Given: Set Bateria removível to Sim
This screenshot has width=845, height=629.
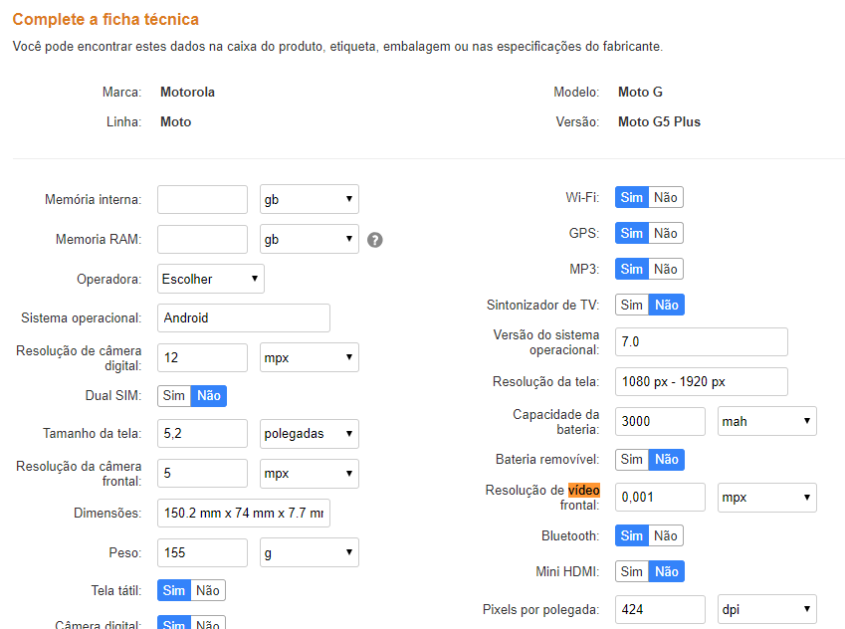Looking at the screenshot, I should (632, 459).
